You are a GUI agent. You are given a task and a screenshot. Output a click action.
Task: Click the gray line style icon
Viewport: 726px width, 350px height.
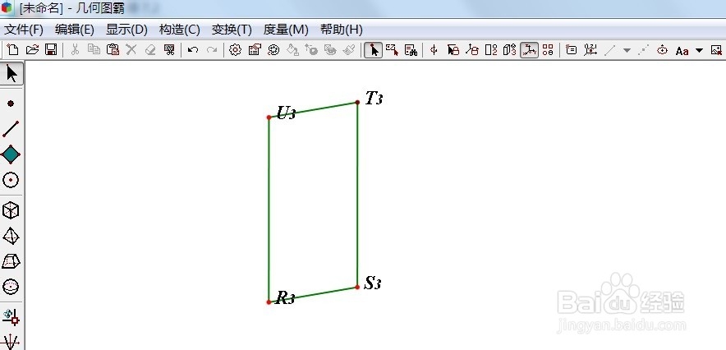pos(609,49)
